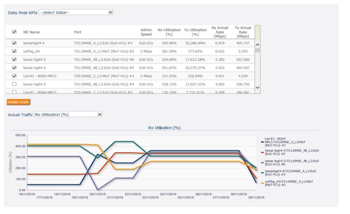Click the Rx Utilization (%) chart title
The height and width of the screenshot is (214, 350).
[164, 128]
